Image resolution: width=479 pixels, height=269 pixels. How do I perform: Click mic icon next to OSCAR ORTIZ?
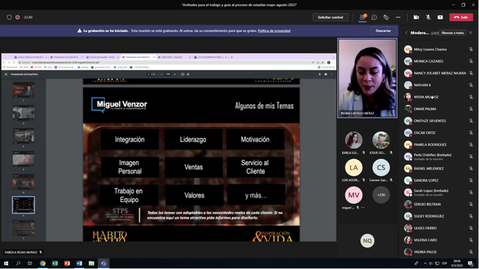[471, 133]
